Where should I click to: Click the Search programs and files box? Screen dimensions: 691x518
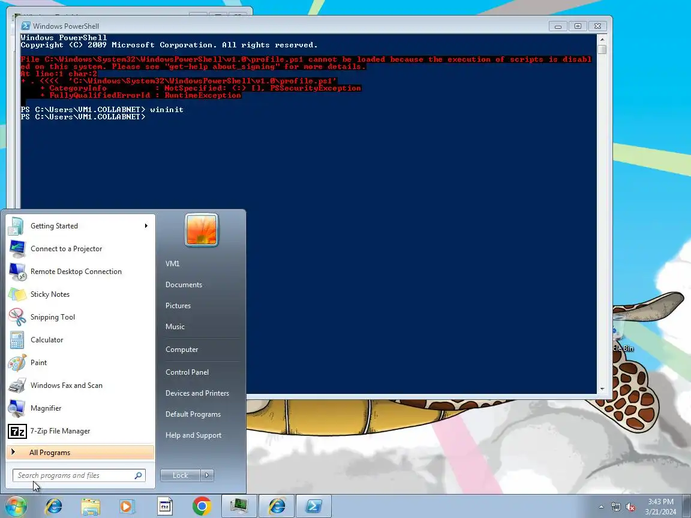coord(79,475)
